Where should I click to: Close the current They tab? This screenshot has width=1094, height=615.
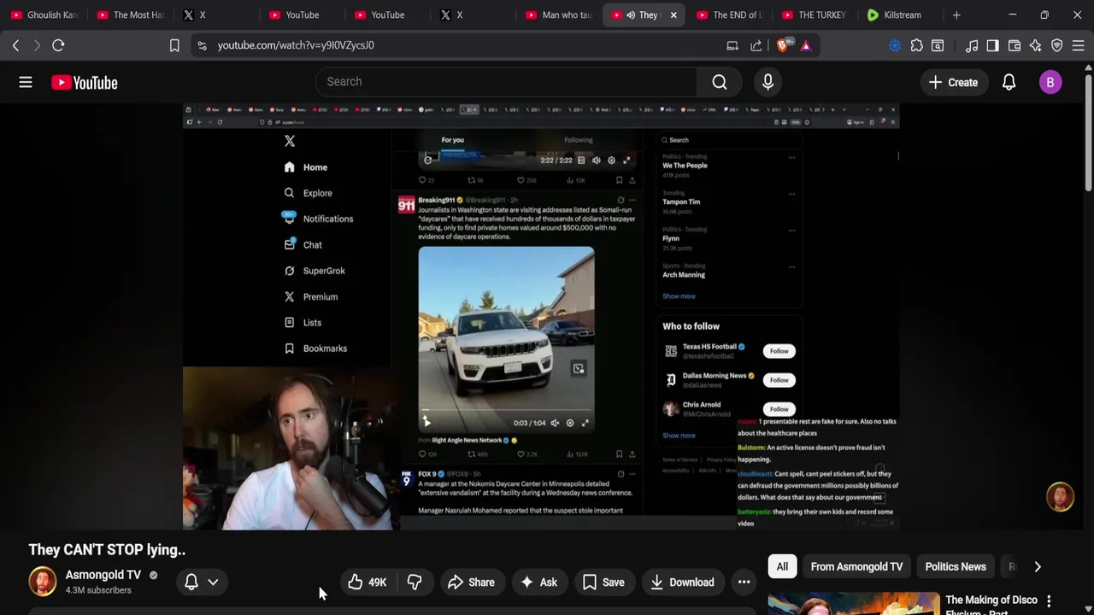click(673, 15)
